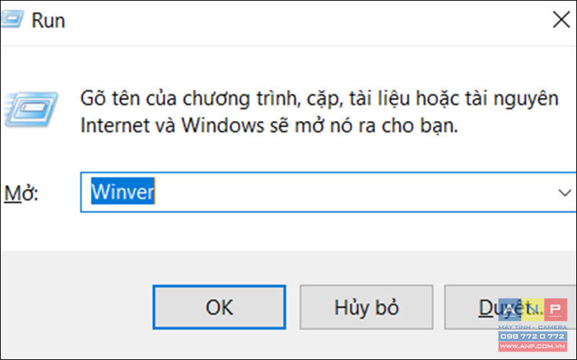The image size is (577, 360).
Task: Click the Mở: label
Action: click(x=21, y=192)
